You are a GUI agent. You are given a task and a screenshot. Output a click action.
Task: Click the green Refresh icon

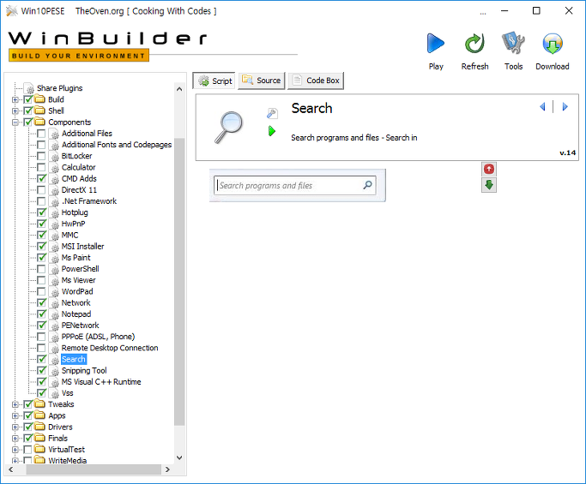(474, 44)
